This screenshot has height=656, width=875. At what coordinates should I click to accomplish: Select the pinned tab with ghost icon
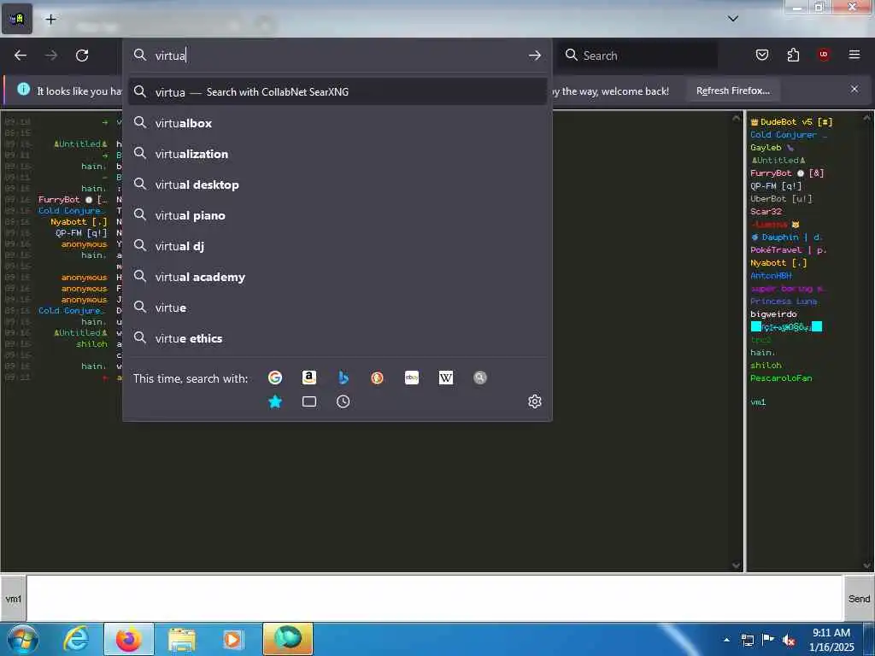pyautogui.click(x=17, y=19)
